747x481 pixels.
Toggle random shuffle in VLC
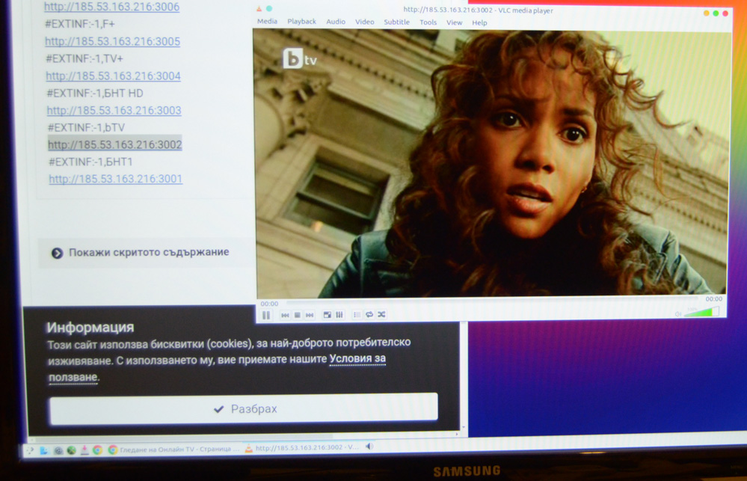[381, 315]
